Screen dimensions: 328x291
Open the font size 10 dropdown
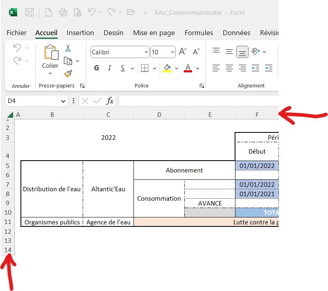172,52
